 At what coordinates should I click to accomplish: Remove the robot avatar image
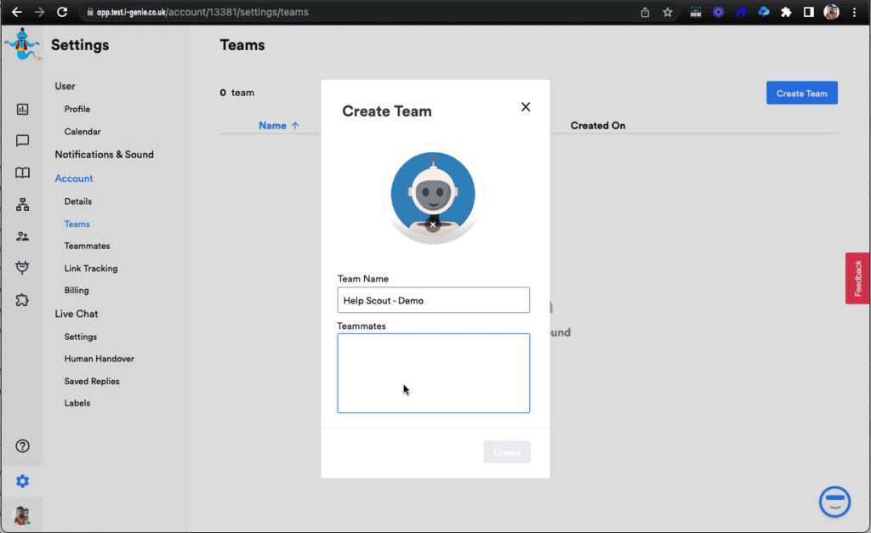pyautogui.click(x=433, y=225)
